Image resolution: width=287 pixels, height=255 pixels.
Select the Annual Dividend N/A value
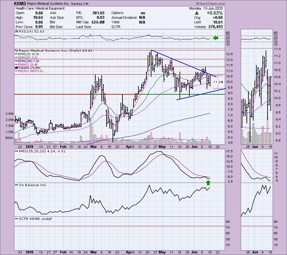[142, 18]
